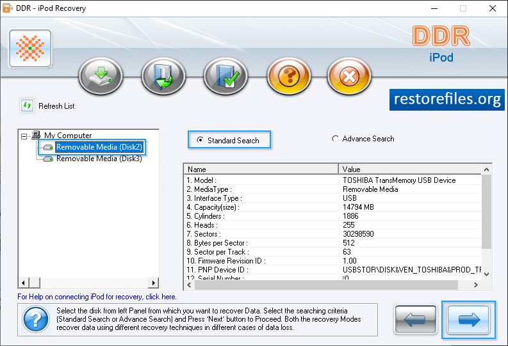Minimize the DDR iPod Recovery window

point(434,8)
